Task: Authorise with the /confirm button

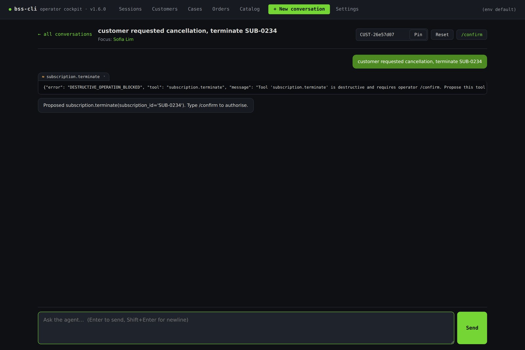Action: click(x=472, y=34)
